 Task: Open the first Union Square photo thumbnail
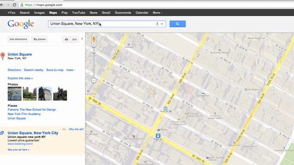click(x=15, y=93)
